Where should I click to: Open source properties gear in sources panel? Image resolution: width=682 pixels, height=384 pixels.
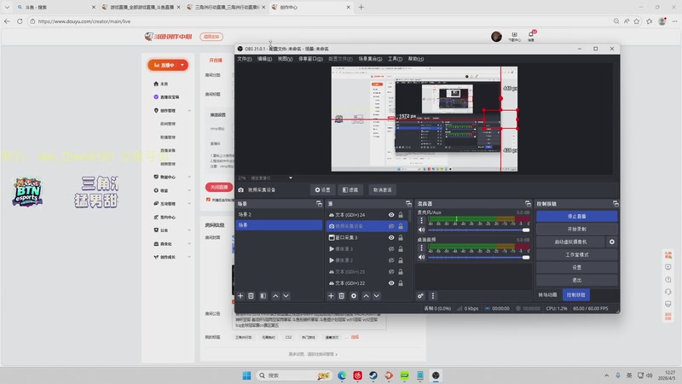click(354, 295)
